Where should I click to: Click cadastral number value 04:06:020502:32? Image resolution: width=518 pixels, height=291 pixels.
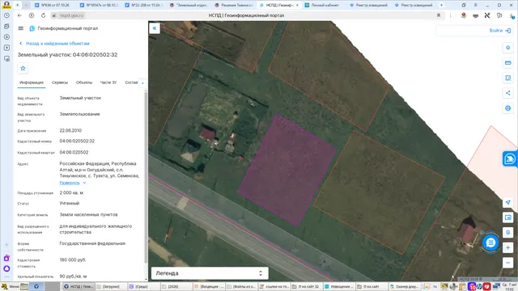click(x=77, y=141)
